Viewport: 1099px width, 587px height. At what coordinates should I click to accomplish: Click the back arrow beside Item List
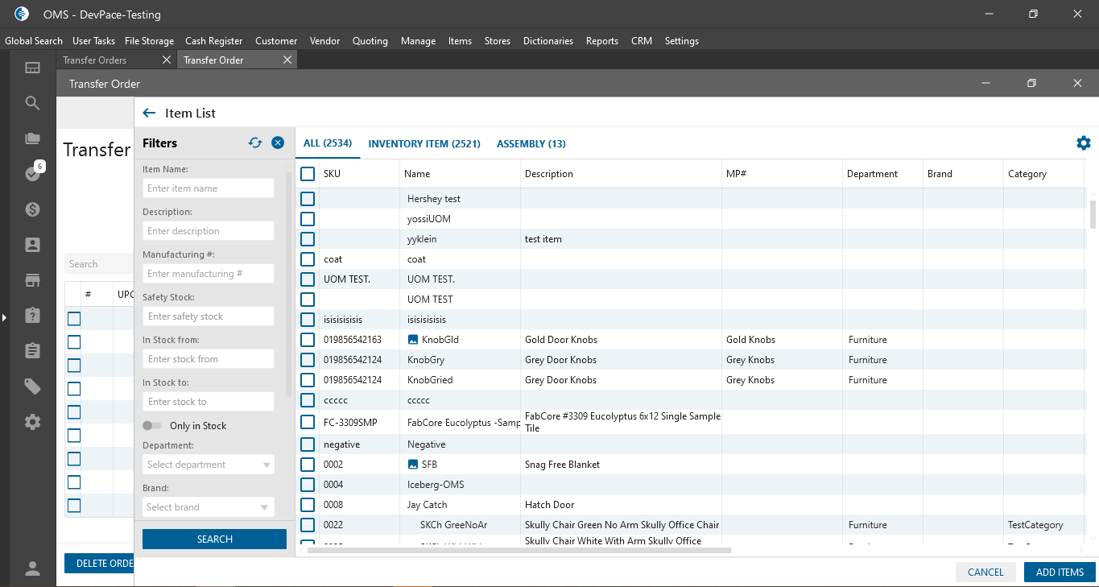point(149,114)
